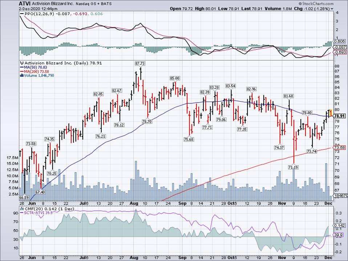Click the volume bars icon in the legend

[x=22, y=76]
